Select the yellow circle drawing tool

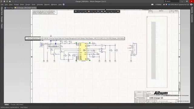tap(118, 12)
